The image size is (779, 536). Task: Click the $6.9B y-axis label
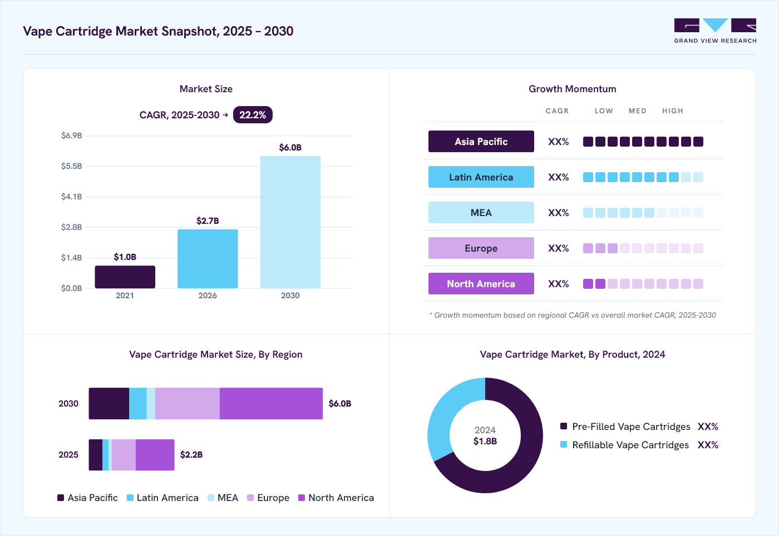click(x=72, y=136)
